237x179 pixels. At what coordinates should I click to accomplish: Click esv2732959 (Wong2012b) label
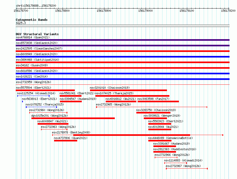click(x=34, y=82)
